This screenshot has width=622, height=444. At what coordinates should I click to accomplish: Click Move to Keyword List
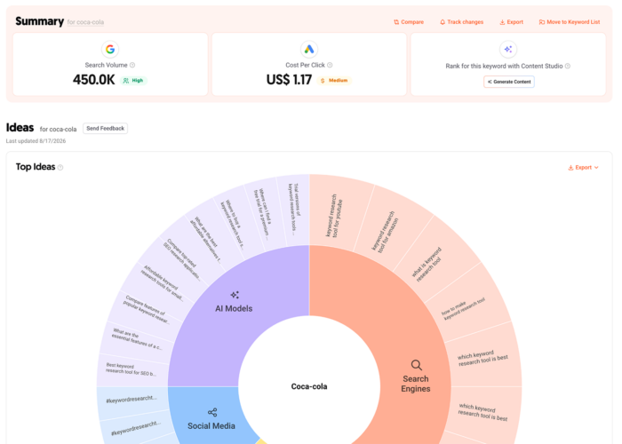tap(570, 22)
